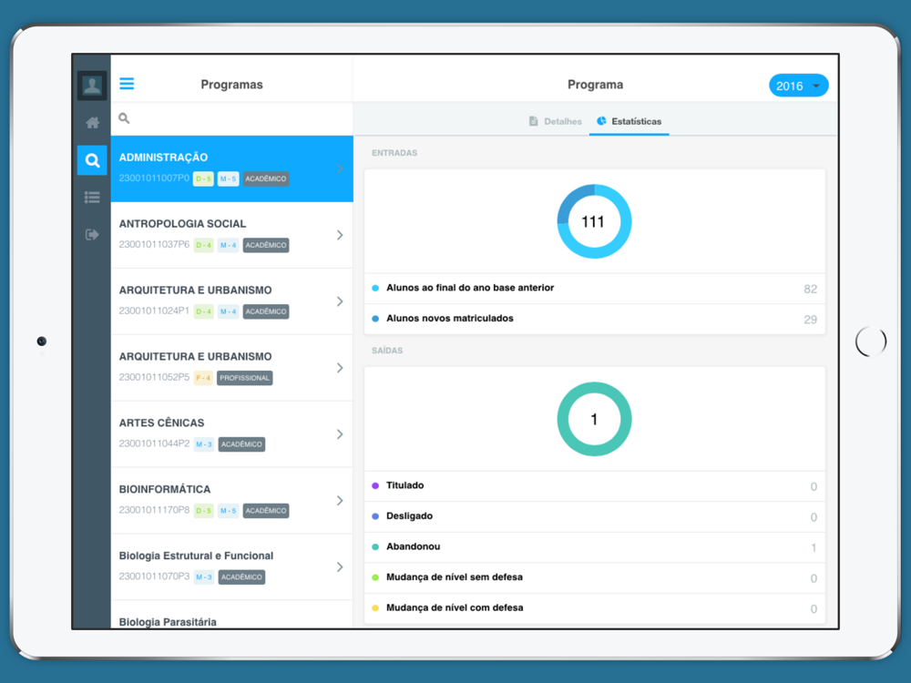Expand the Artes Cênicas chevron
The image size is (911, 683).
[340, 434]
